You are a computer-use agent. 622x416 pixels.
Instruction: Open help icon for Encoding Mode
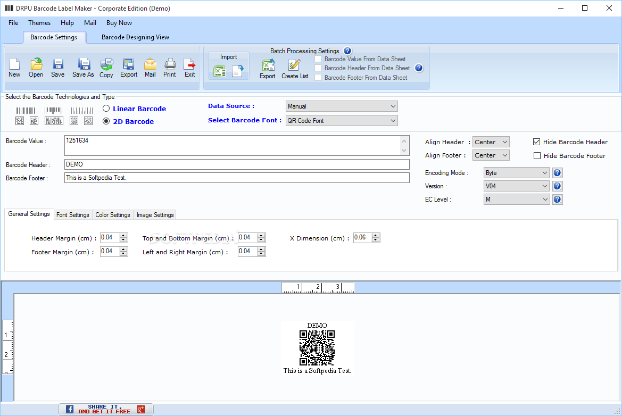pyautogui.click(x=557, y=173)
